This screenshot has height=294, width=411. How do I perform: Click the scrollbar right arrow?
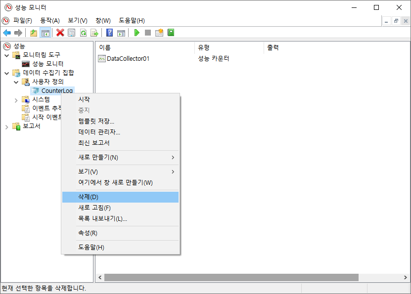coord(405,277)
